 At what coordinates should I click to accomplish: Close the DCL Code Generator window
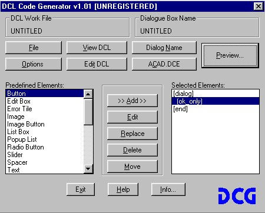click(259, 6)
